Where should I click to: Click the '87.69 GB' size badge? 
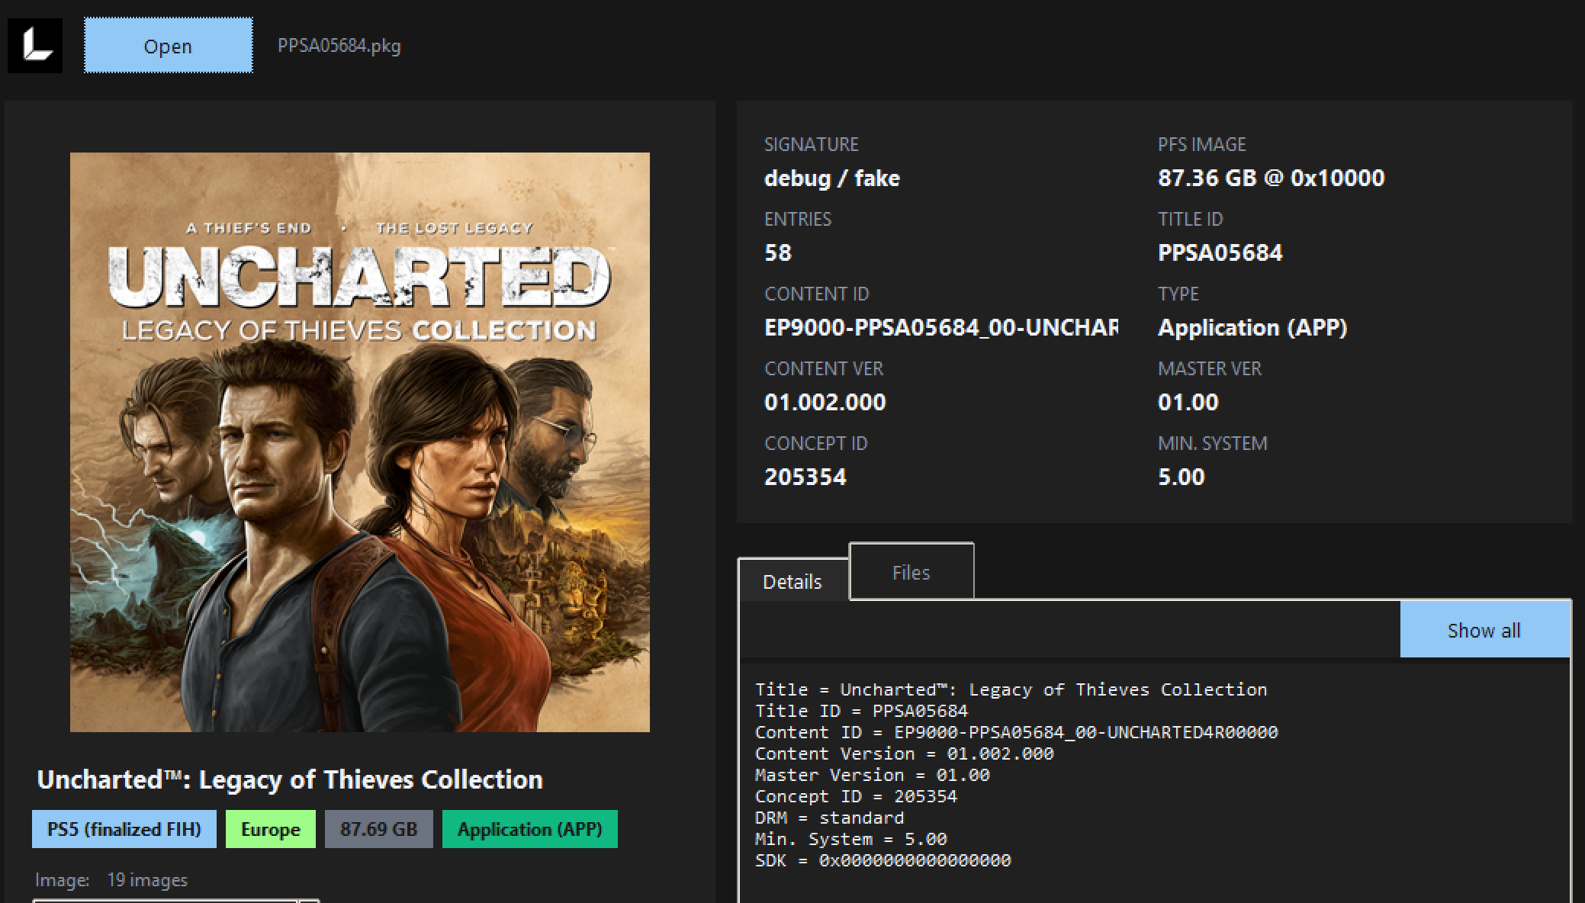(x=379, y=829)
